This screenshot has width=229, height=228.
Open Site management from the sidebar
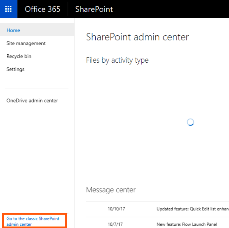pyautogui.click(x=26, y=43)
